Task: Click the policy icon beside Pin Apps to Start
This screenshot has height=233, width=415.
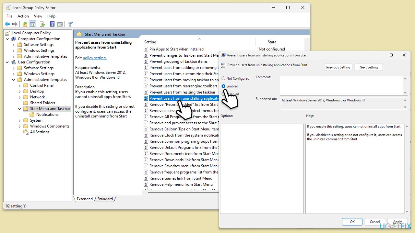Action: coord(146,49)
